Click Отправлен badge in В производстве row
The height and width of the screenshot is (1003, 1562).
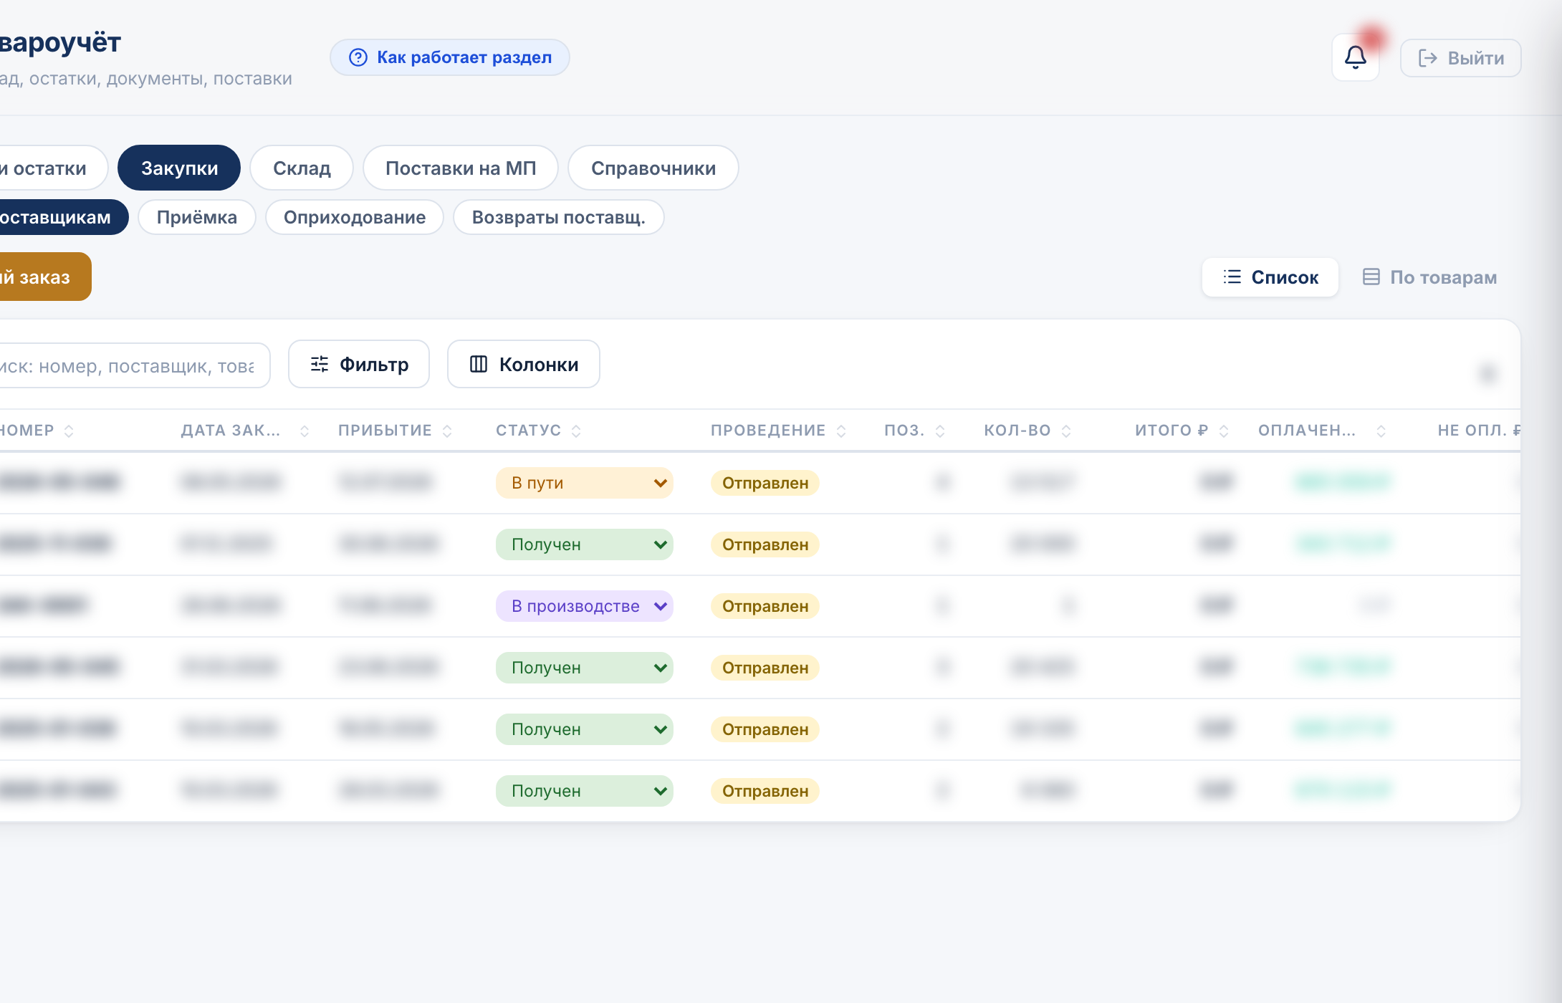coord(765,606)
